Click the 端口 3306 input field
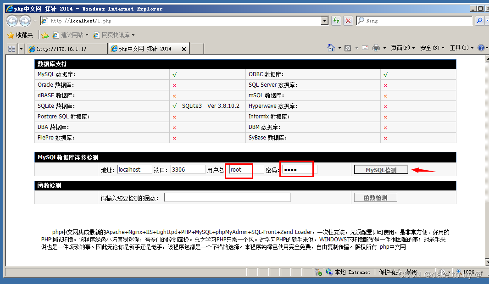Viewport: 489px width, 284px height. pyautogui.click(x=188, y=169)
